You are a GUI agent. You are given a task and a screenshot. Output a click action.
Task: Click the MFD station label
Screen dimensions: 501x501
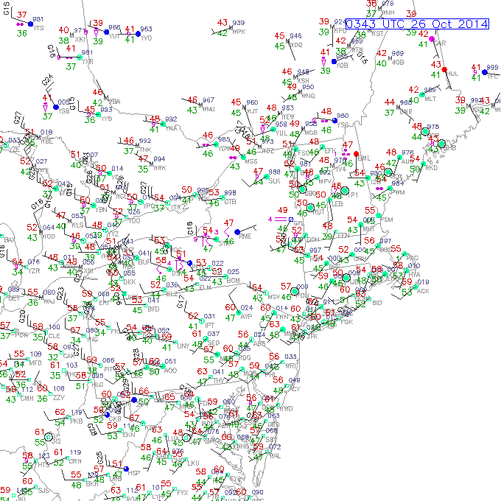(x=35, y=363)
